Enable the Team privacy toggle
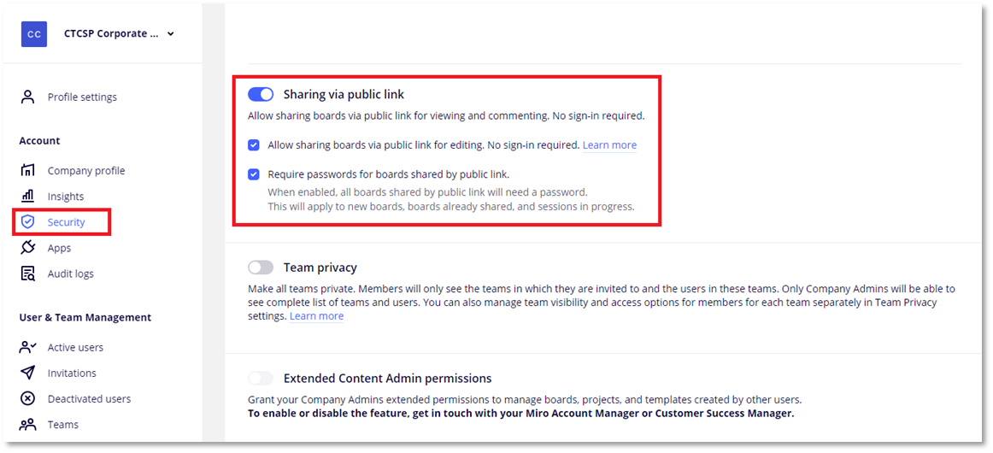This screenshot has width=993, height=453. pyautogui.click(x=261, y=268)
